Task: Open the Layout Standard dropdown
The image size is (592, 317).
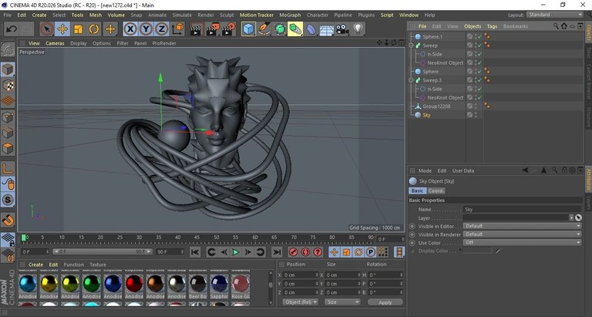Action: (555, 15)
